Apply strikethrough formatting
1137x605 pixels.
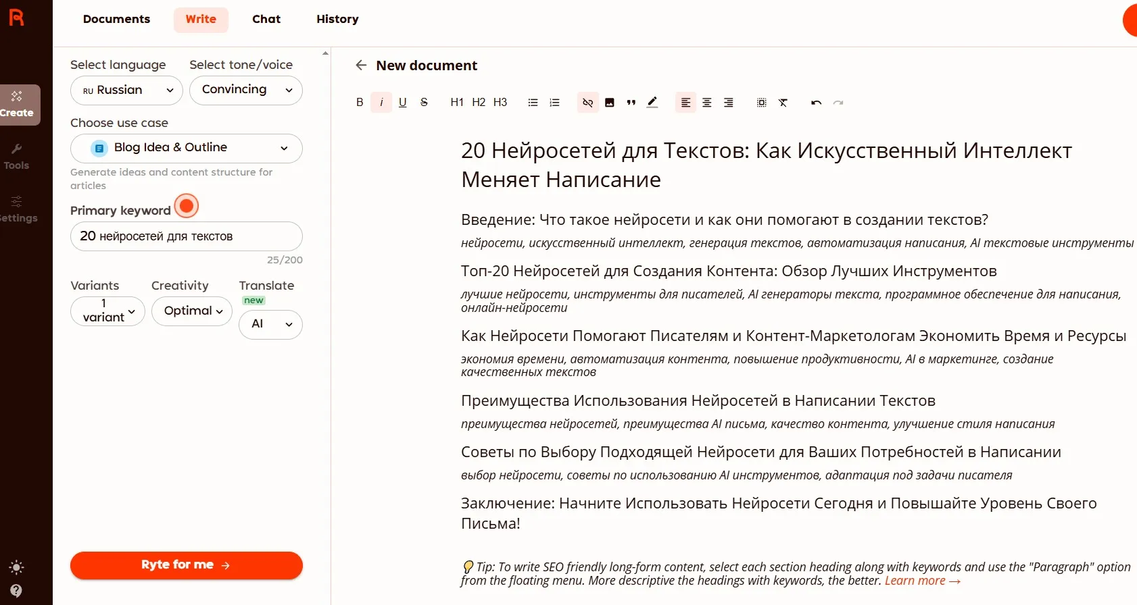click(425, 103)
